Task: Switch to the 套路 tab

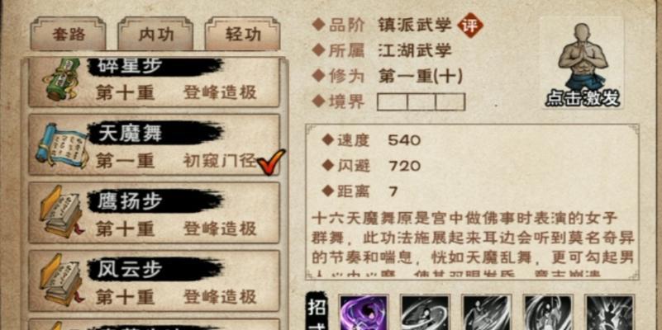Action: [x=69, y=34]
